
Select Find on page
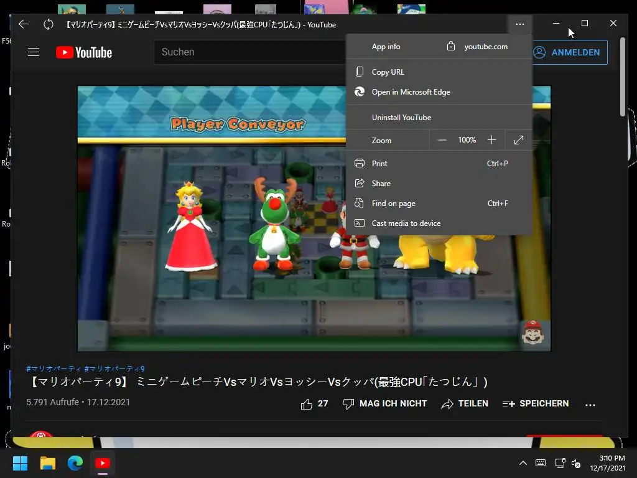(x=439, y=204)
